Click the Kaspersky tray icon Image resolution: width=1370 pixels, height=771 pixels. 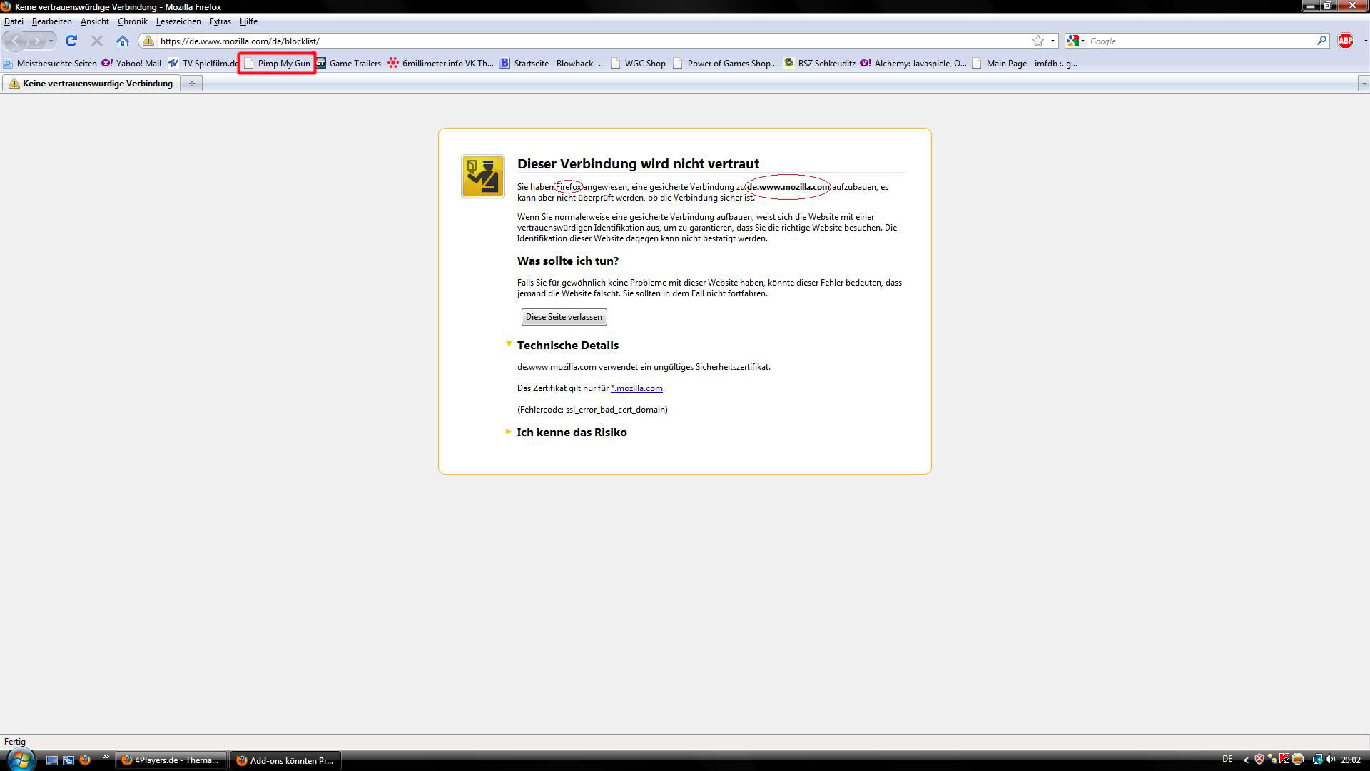coord(1284,759)
